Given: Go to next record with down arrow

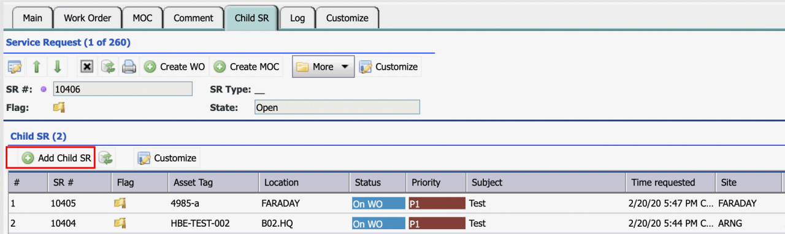Looking at the screenshot, I should 57,67.
